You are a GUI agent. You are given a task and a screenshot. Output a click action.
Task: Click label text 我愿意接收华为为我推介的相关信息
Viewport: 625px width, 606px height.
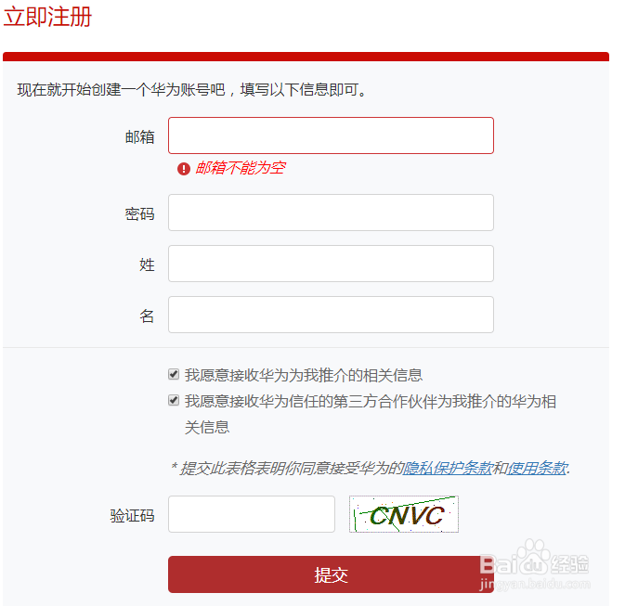304,375
